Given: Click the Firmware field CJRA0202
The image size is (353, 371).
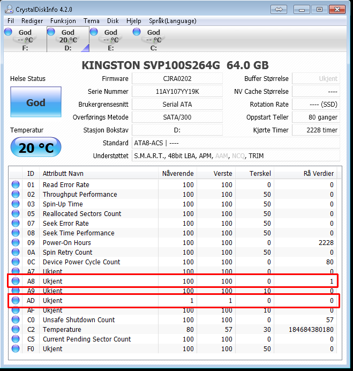Looking at the screenshot, I should click(177, 79).
